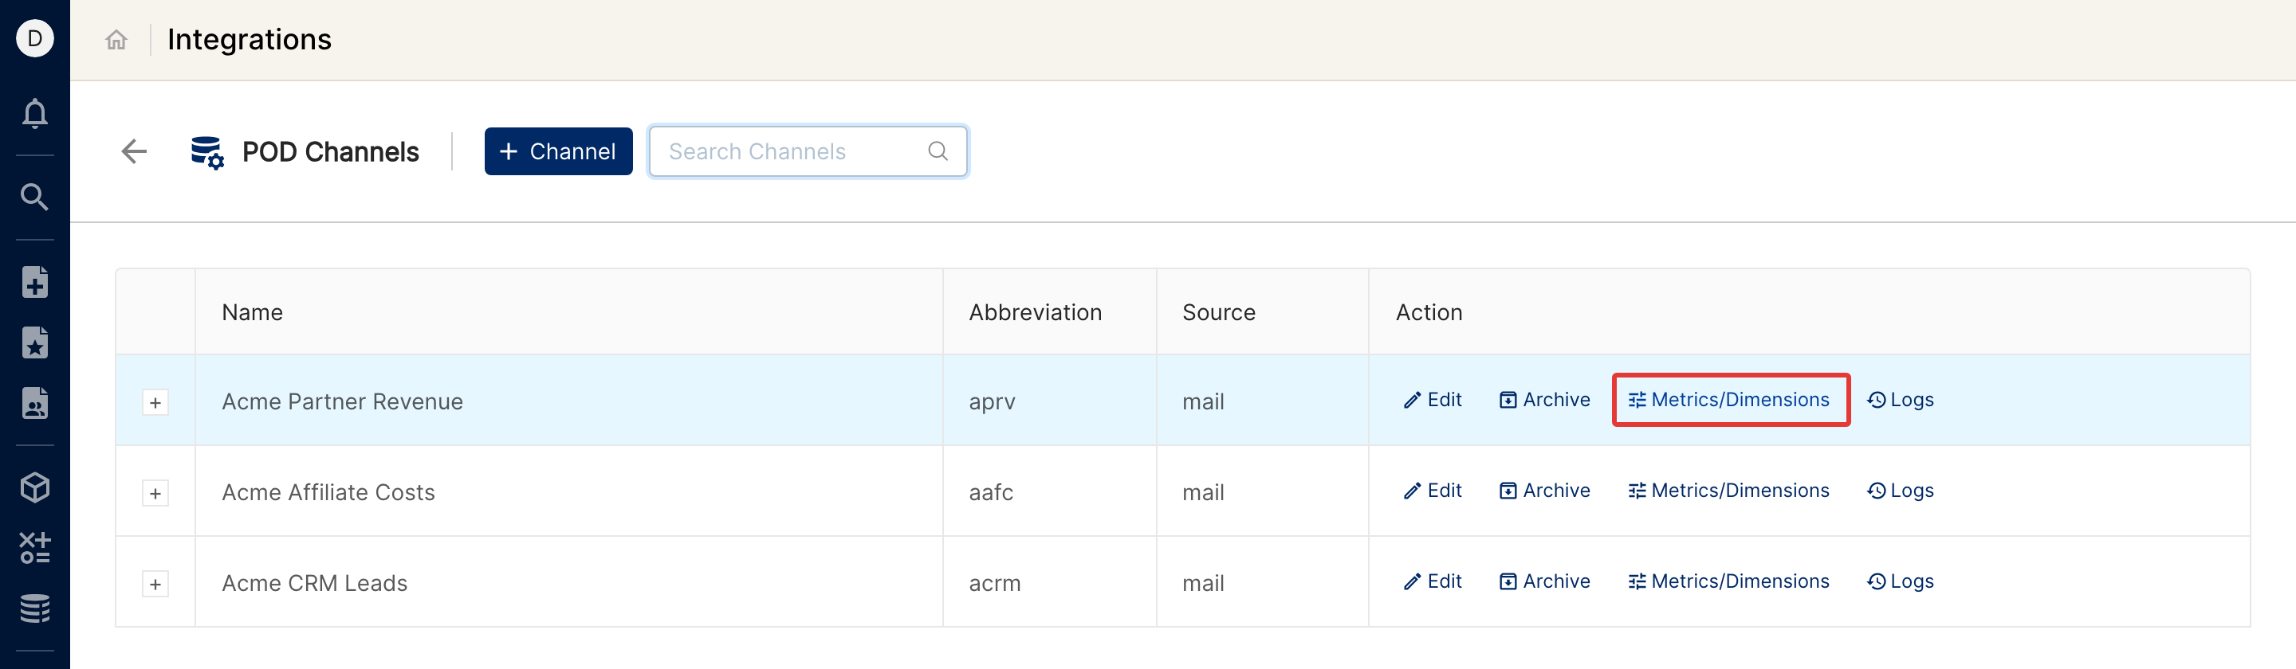This screenshot has height=669, width=2296.
Task: Click the aafc abbreviation cell
Action: tap(1049, 491)
